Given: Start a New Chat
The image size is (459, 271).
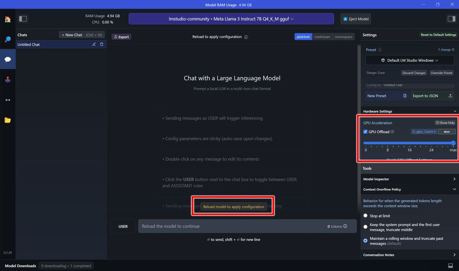Looking at the screenshot, I should (82, 35).
